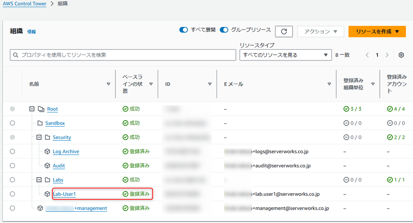Go to next page arrow
This screenshot has width=413, height=223.
tap(387, 55)
